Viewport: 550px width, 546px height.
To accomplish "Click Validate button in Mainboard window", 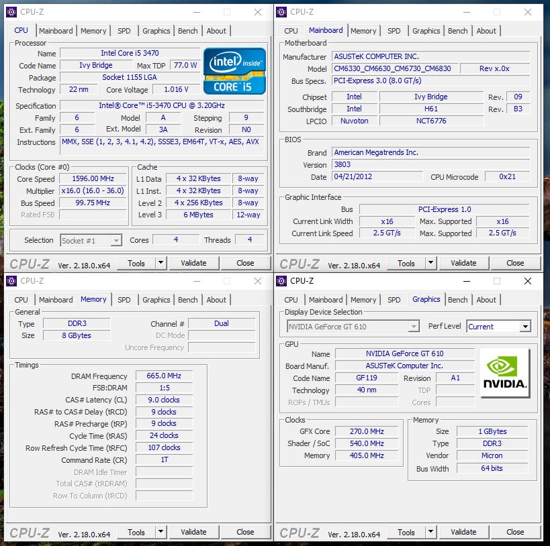I will [x=464, y=263].
